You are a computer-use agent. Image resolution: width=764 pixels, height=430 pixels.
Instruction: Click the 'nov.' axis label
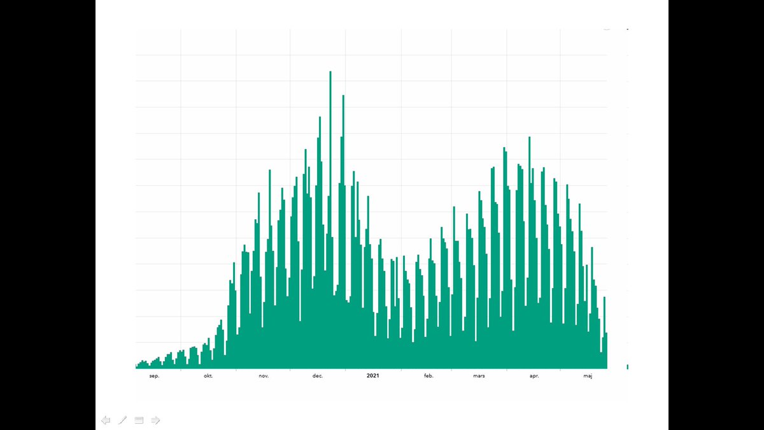[264, 376]
